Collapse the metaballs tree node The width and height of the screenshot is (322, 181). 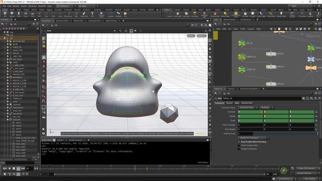pos(8,120)
